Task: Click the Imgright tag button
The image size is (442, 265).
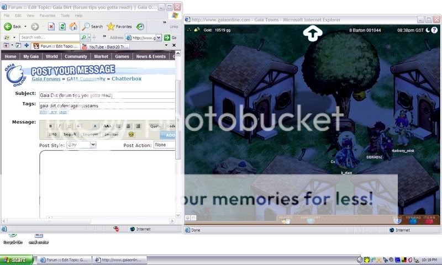Action: coord(90,134)
